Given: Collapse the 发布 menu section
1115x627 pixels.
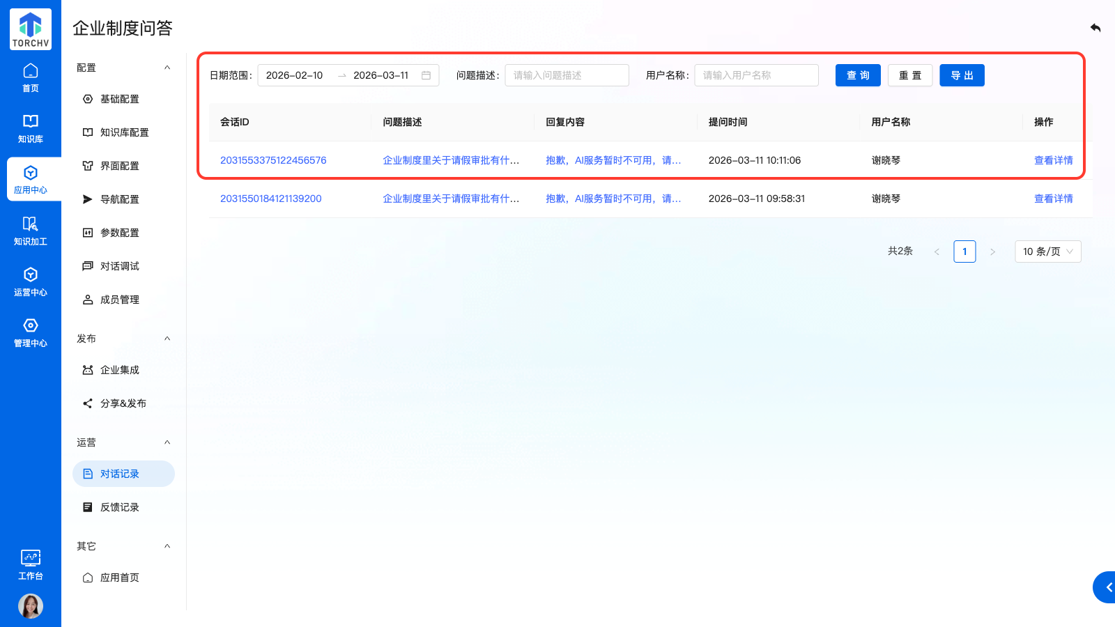Looking at the screenshot, I should (x=167, y=339).
